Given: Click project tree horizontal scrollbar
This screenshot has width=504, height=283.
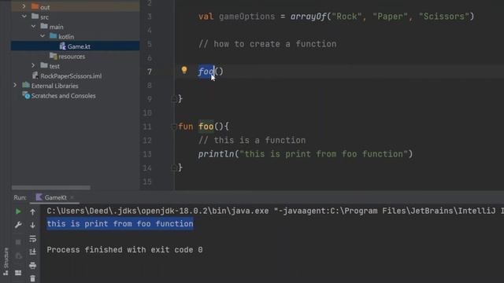Looking at the screenshot, I should (51, 187).
